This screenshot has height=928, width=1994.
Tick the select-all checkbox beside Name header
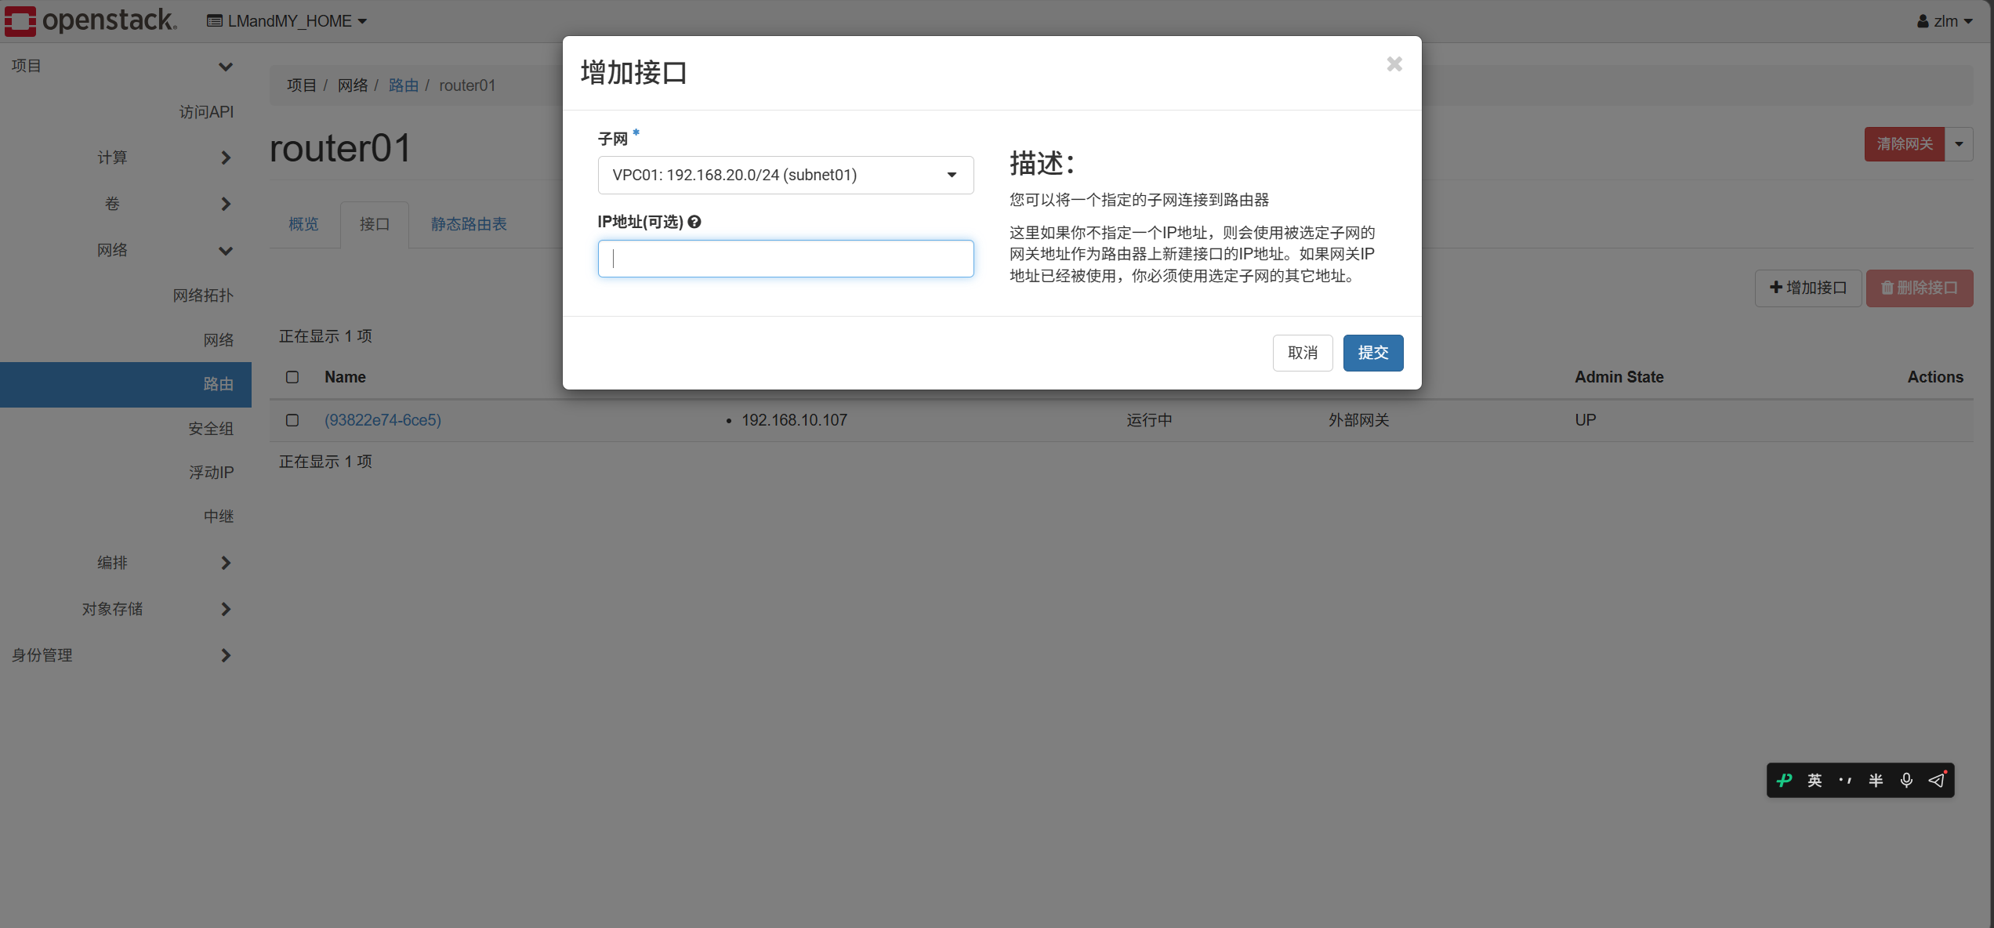coord(292,377)
